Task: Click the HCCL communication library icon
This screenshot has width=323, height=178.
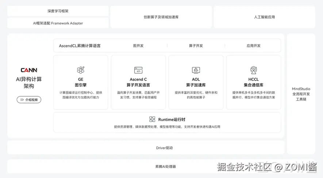Action: coord(254,70)
